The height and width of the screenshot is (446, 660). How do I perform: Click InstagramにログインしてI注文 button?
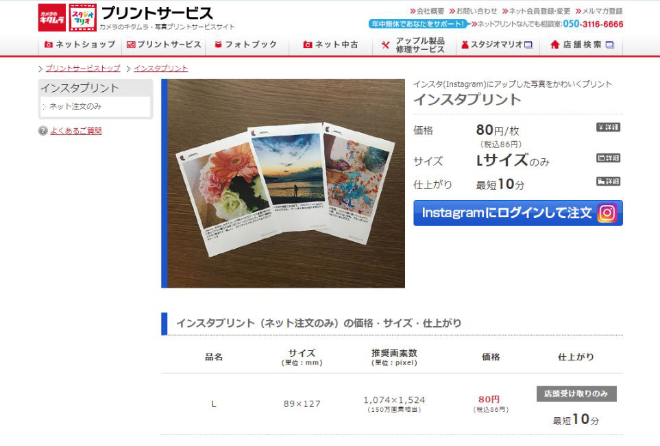click(517, 213)
